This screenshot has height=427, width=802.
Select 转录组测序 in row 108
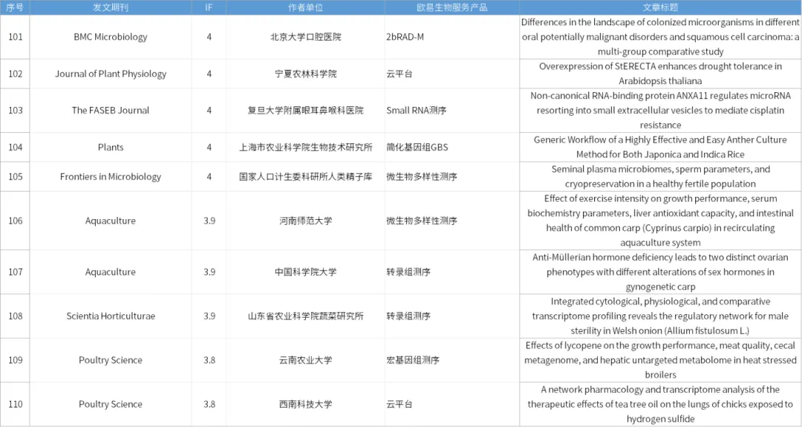pos(451,316)
